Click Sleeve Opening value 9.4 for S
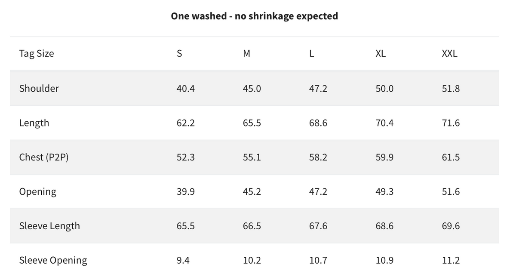 pos(183,261)
